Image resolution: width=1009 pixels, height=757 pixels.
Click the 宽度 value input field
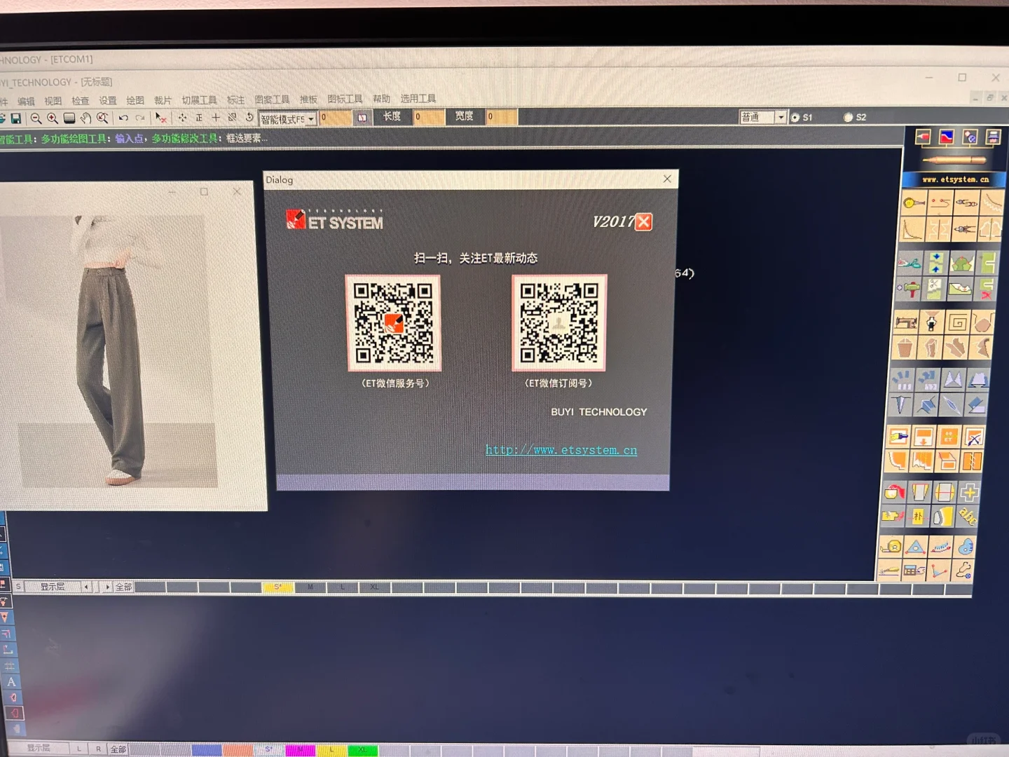click(502, 116)
